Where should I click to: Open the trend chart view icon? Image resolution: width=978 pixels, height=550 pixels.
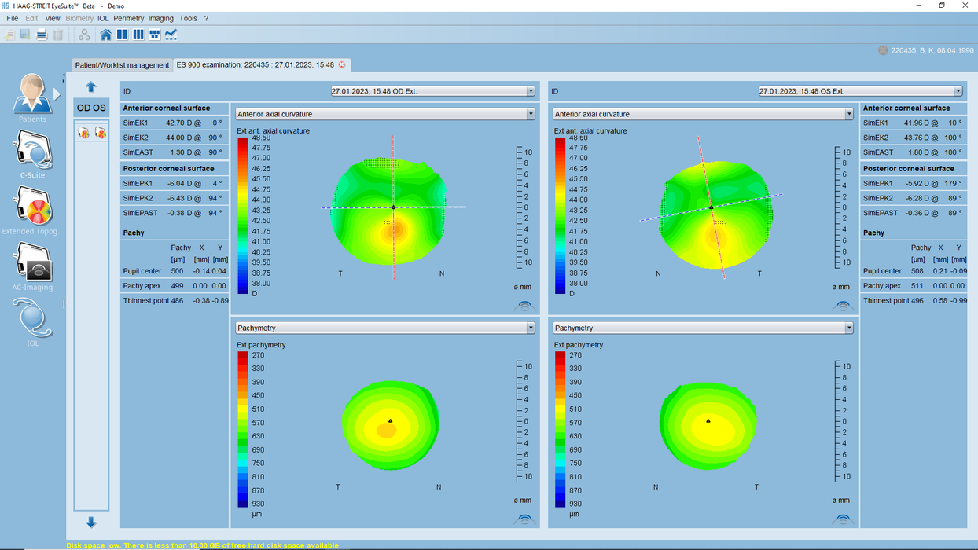click(x=171, y=35)
